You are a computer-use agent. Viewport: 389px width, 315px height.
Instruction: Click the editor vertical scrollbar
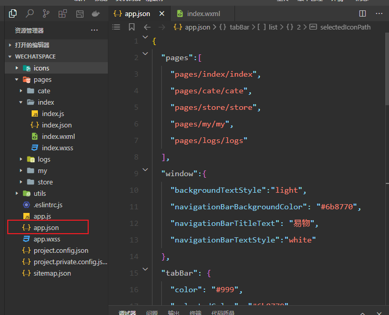[x=387, y=69]
